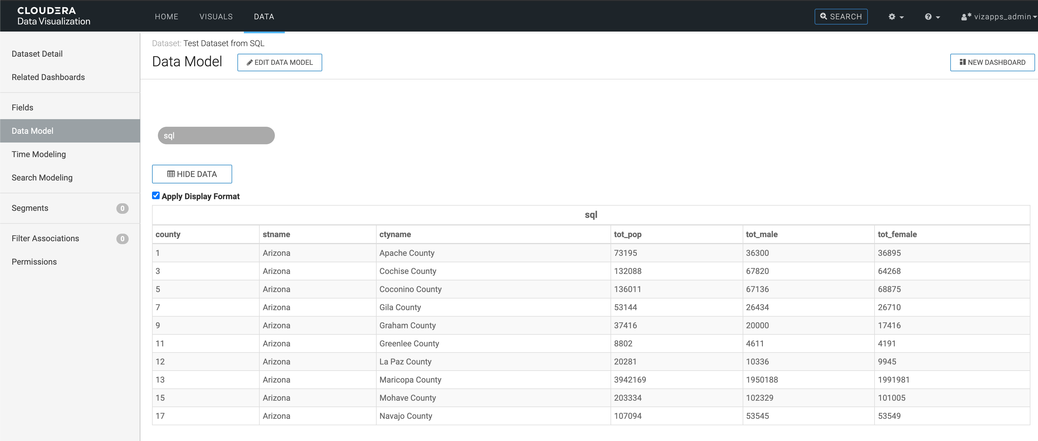Select the sql table pill
The width and height of the screenshot is (1038, 441).
tap(216, 136)
